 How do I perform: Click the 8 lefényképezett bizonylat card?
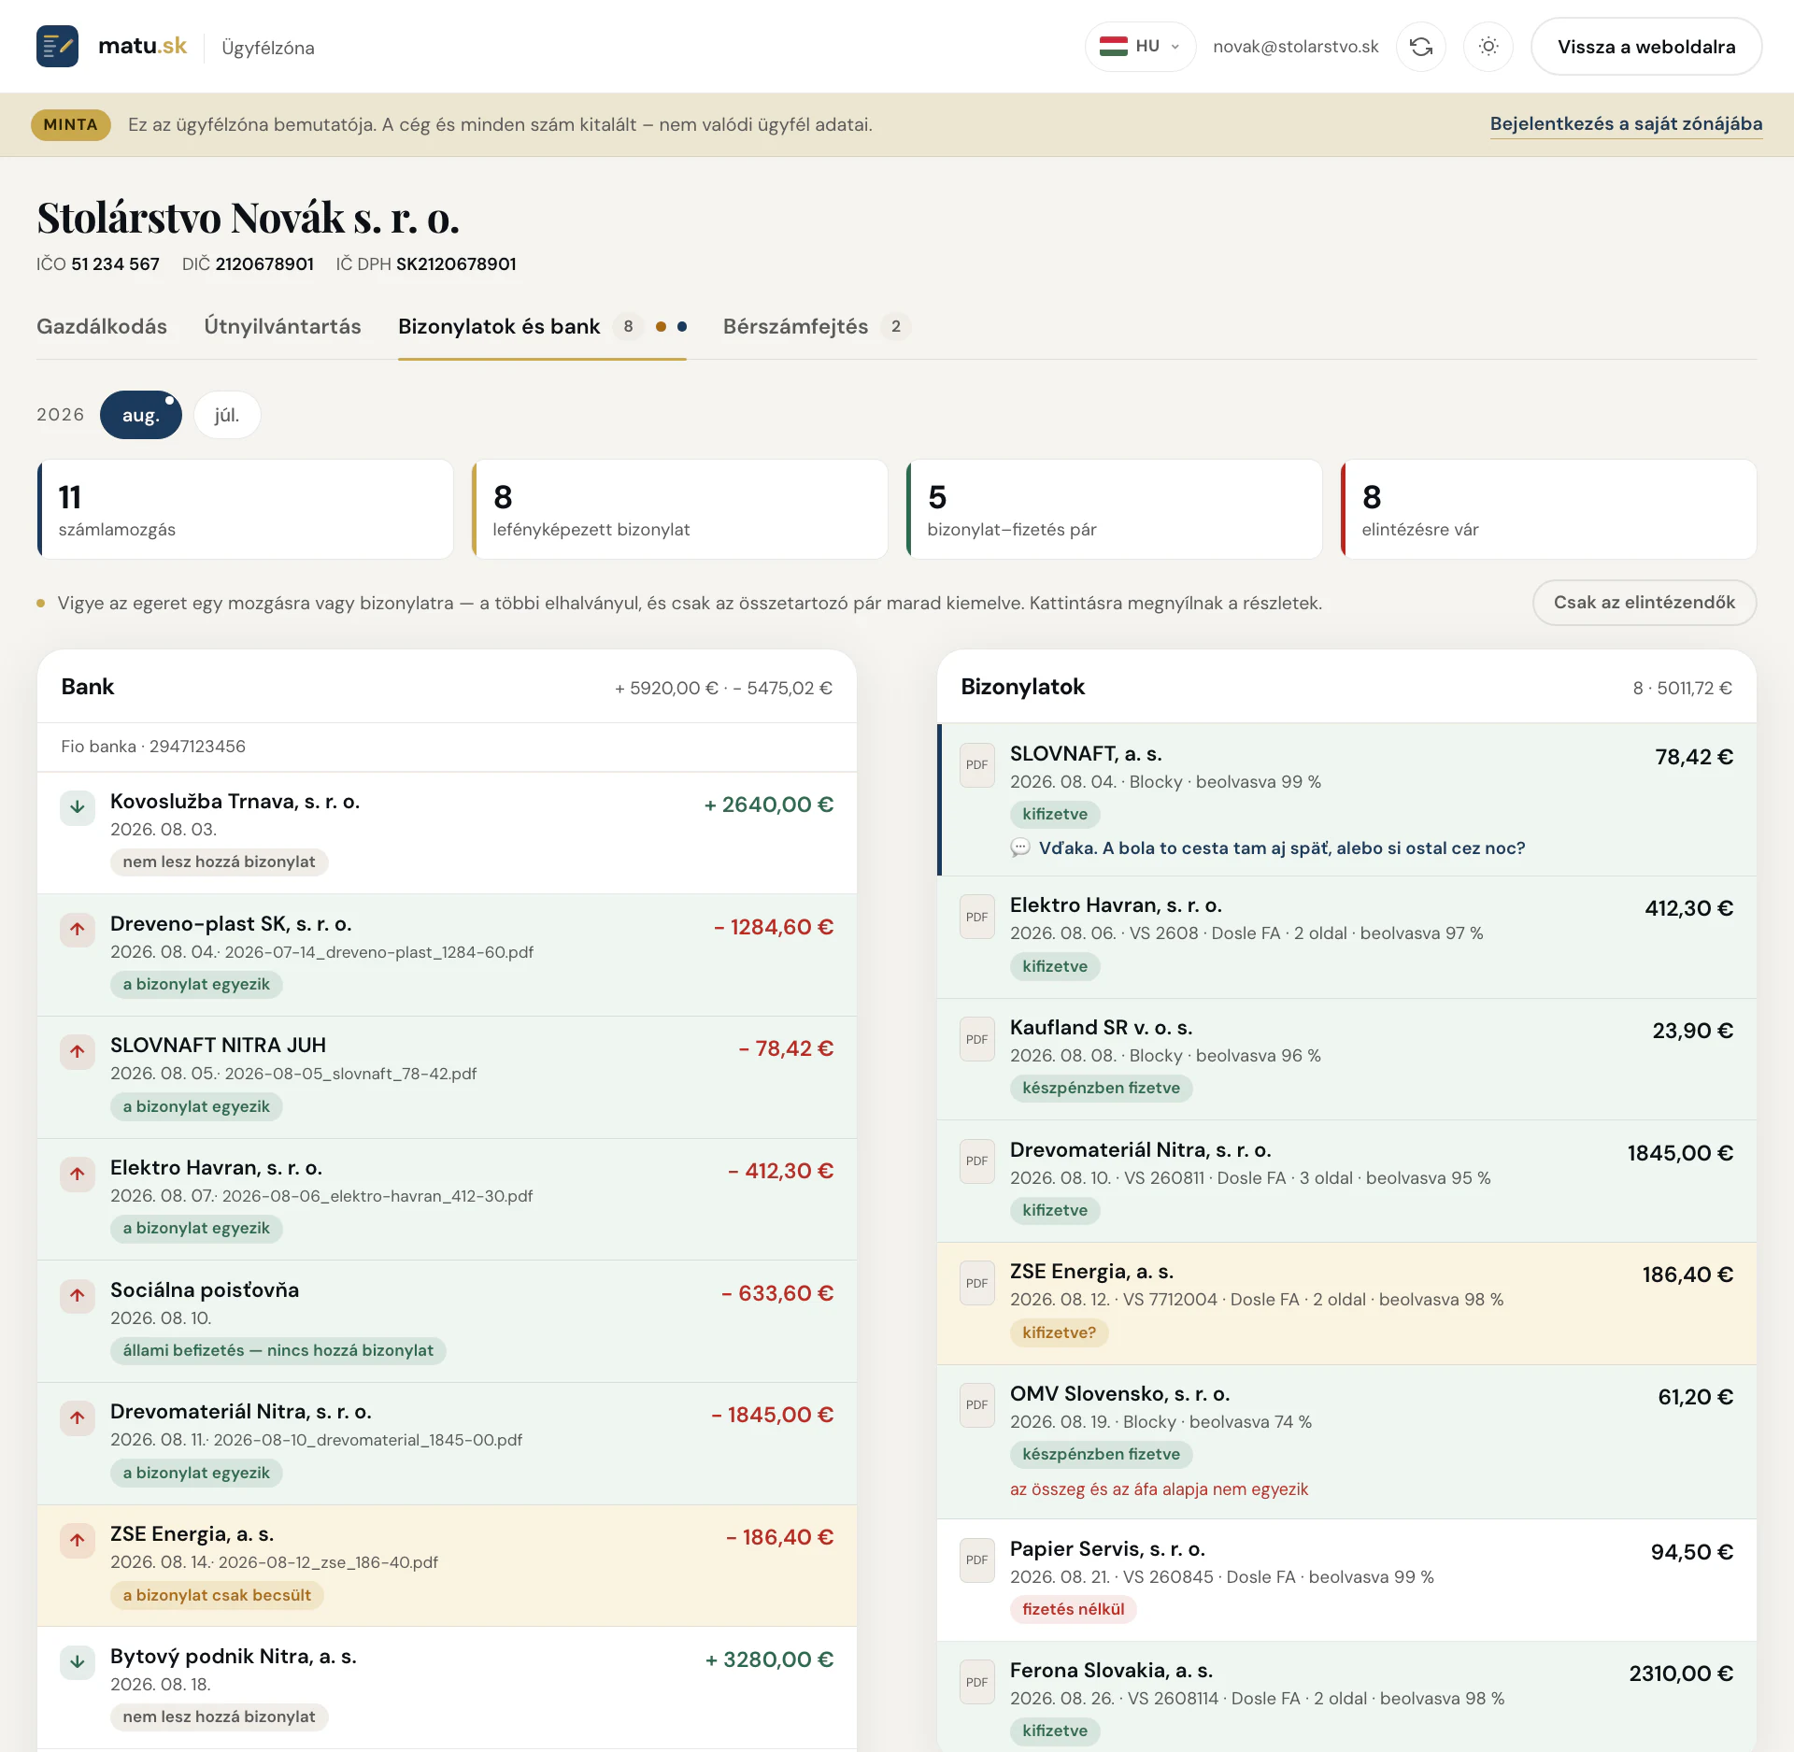pyautogui.click(x=680, y=509)
